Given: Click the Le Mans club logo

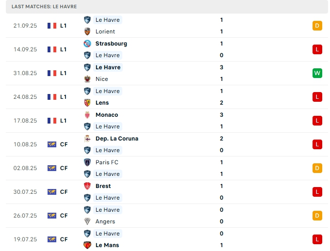Looking at the screenshot, I should (87, 245).
